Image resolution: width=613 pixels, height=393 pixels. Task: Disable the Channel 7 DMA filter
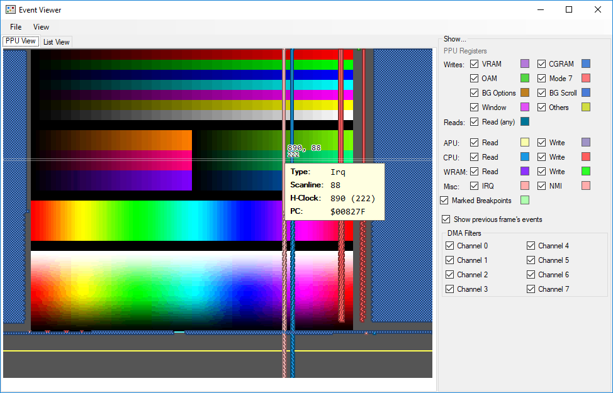tap(531, 289)
